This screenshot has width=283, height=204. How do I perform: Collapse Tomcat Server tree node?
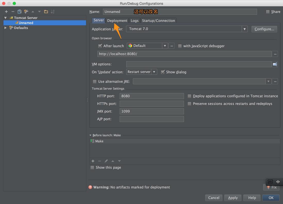click(x=5, y=18)
